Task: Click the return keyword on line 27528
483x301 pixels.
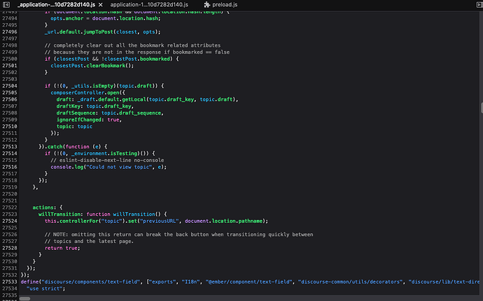Action: tap(54, 248)
